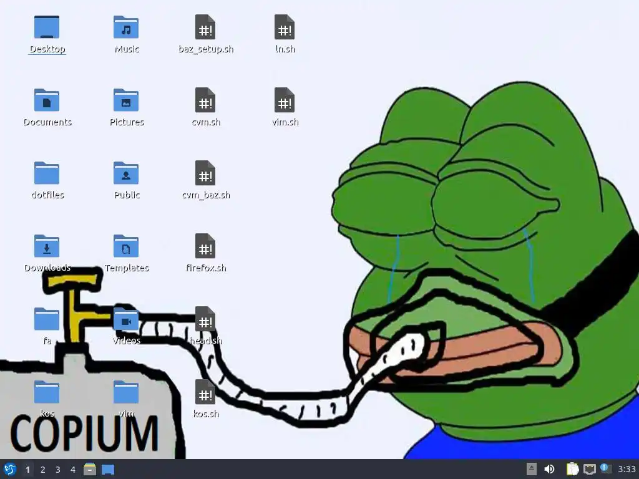Open the Pictures folder
Screen dimensions: 639x479
(x=126, y=100)
